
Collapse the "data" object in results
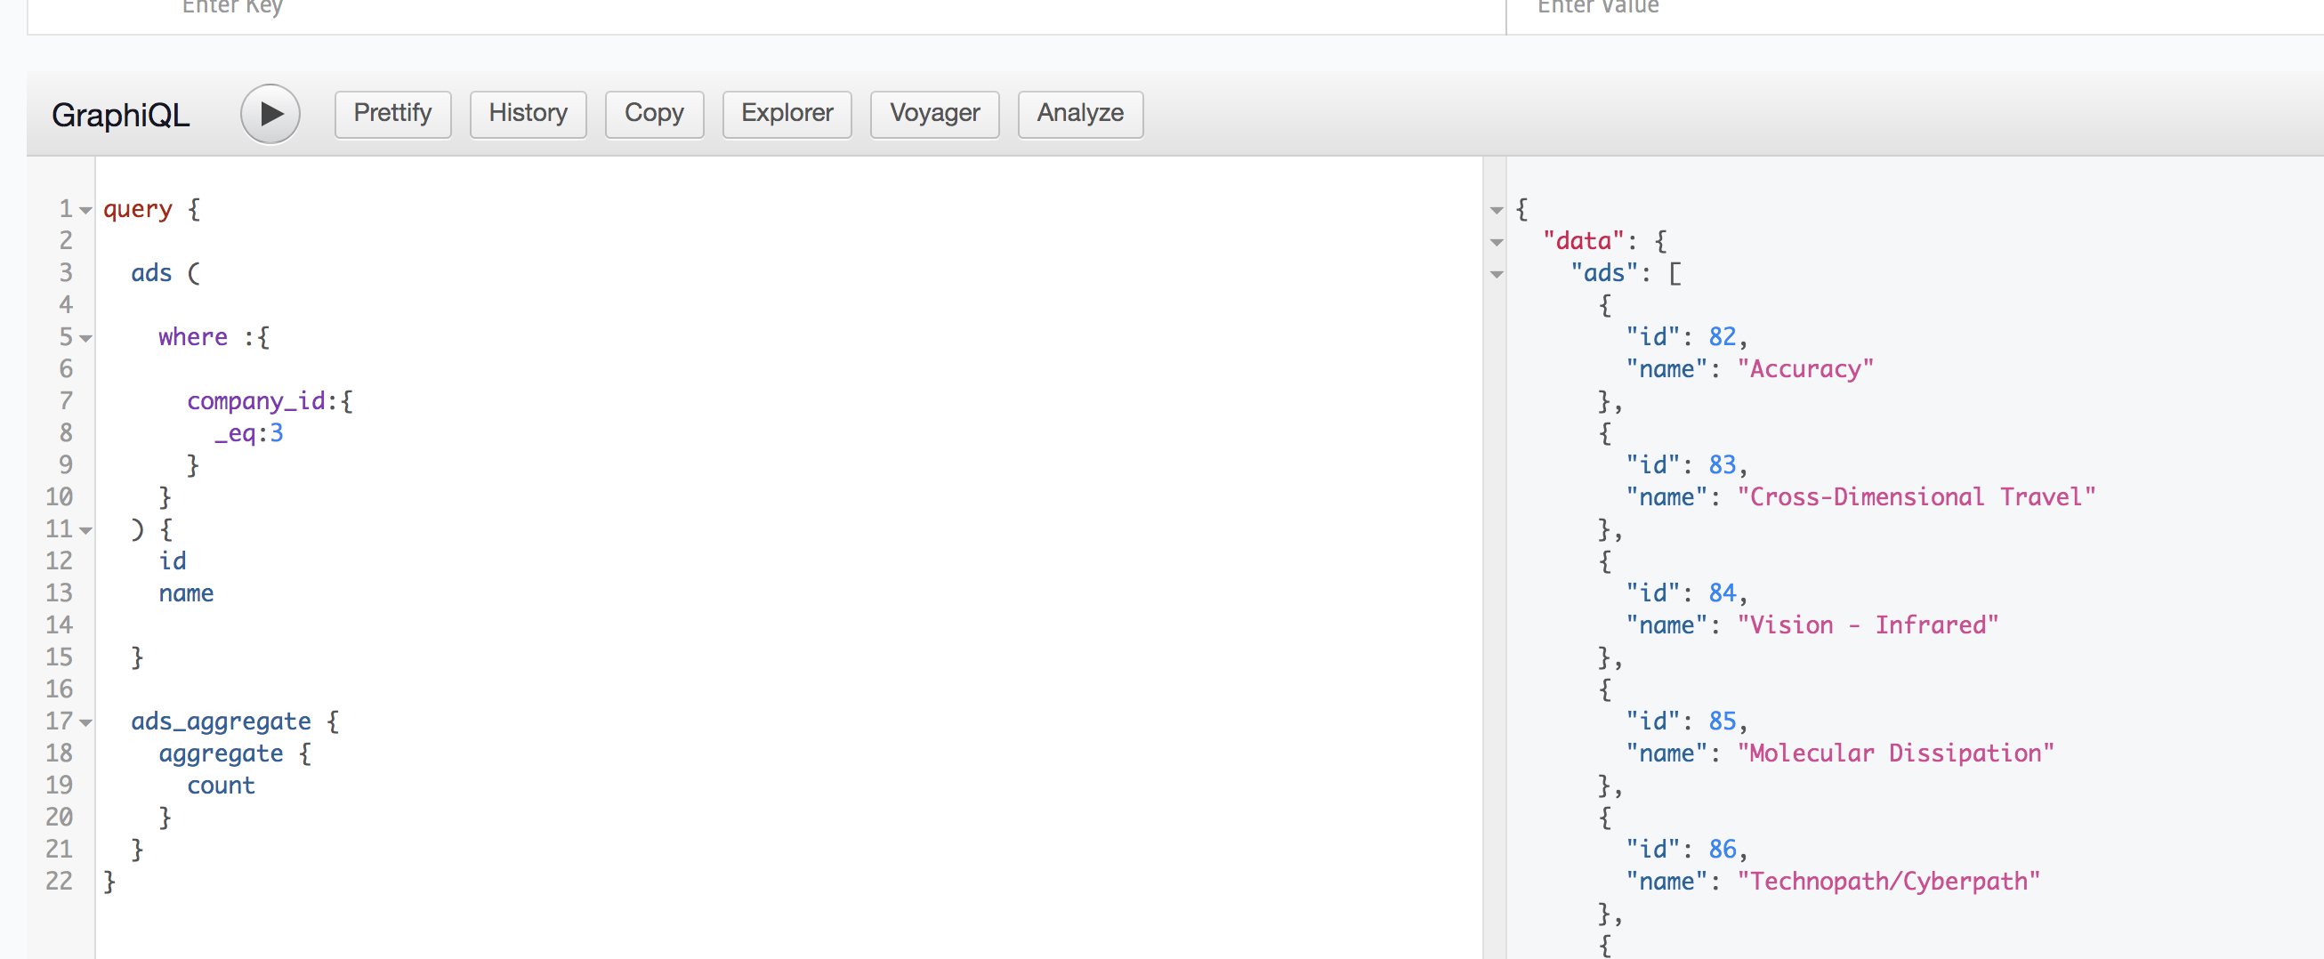coord(1497,243)
